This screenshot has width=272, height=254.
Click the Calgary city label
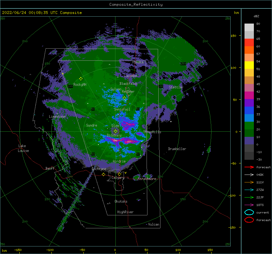coord(118,178)
